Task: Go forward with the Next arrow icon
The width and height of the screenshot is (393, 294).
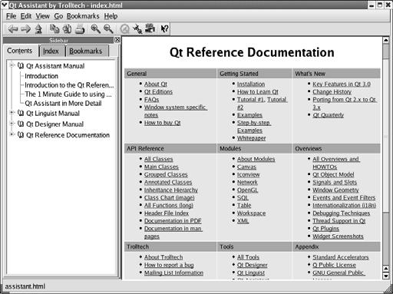Action: tap(25, 29)
